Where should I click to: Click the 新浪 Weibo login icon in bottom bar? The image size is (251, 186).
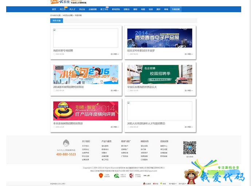pos(154,183)
